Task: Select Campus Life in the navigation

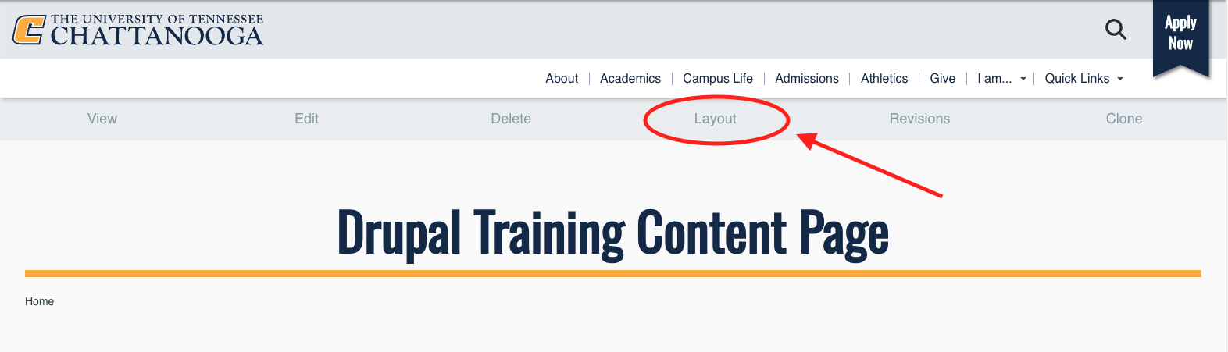Action: 717,79
